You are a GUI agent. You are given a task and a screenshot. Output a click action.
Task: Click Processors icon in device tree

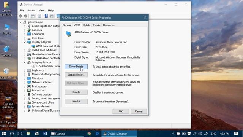point(29,90)
